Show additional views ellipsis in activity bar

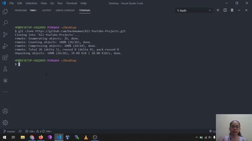[x=5, y=92]
